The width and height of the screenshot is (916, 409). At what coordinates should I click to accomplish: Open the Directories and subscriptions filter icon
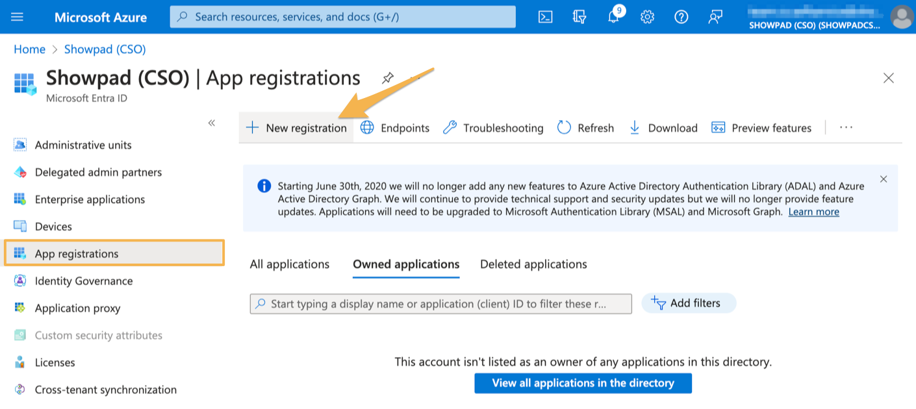[579, 17]
